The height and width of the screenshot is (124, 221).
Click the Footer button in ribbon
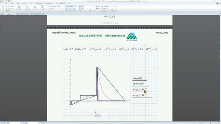(98, 8)
